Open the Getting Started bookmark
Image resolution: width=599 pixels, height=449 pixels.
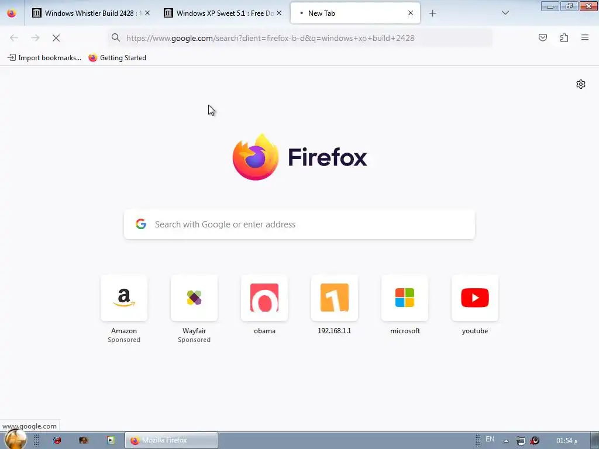(x=117, y=58)
